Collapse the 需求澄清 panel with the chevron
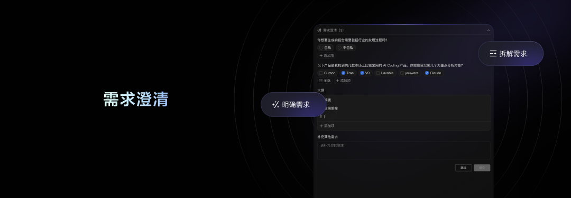 (489, 30)
